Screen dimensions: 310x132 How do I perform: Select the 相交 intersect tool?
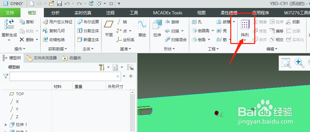point(276,40)
